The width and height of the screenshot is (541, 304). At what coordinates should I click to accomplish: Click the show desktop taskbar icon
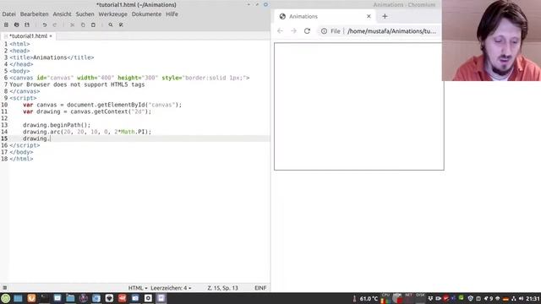(x=19, y=298)
